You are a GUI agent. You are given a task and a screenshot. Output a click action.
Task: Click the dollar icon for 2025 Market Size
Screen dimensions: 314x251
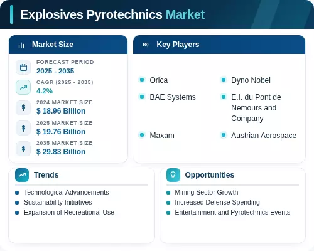pos(23,128)
